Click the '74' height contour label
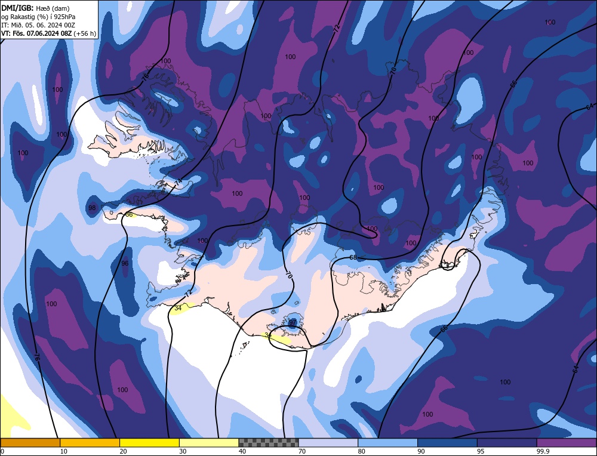The width and height of the screenshot is (597, 456). (179, 182)
